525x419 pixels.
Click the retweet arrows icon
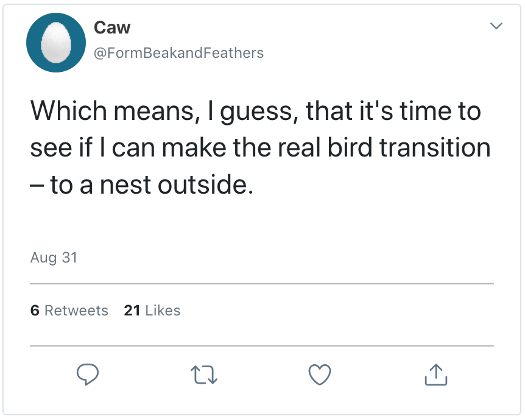coord(204,375)
